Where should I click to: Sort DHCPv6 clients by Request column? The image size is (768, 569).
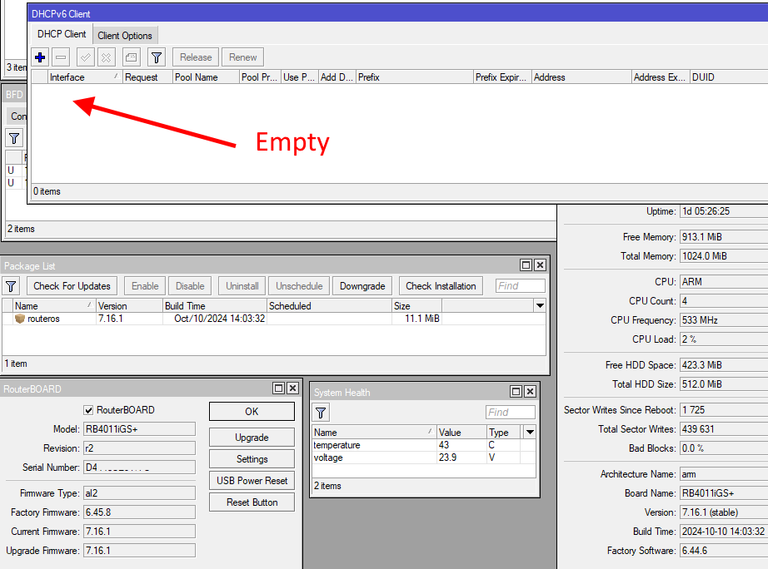pos(147,77)
